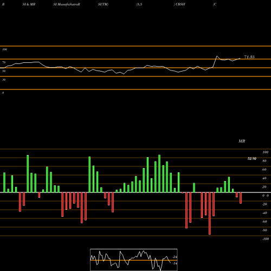Click the 40 label on MR axis

tap(264, 178)
